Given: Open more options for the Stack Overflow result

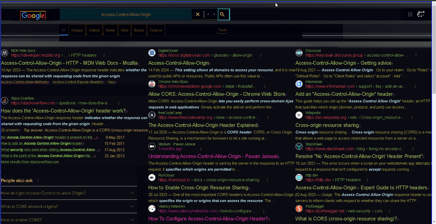Looking at the screenshot, I should [x=119, y=103].
